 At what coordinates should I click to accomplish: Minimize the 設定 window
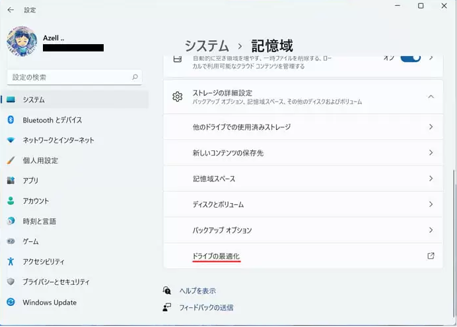tap(398, 6)
